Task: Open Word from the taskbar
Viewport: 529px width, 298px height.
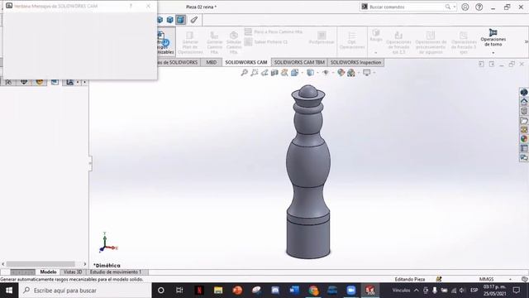Action: (x=294, y=291)
